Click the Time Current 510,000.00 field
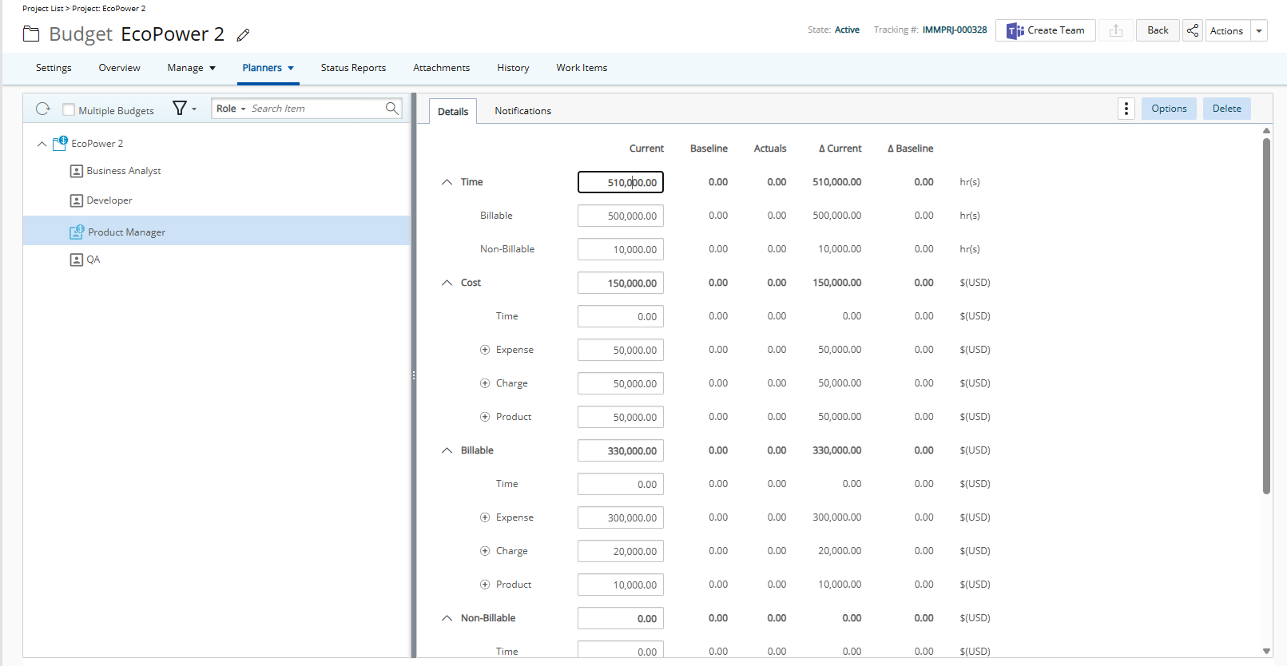The image size is (1287, 666). [x=621, y=182]
